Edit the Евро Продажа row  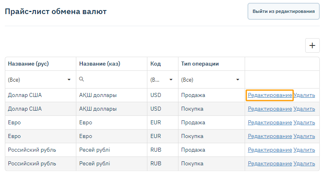(x=270, y=122)
